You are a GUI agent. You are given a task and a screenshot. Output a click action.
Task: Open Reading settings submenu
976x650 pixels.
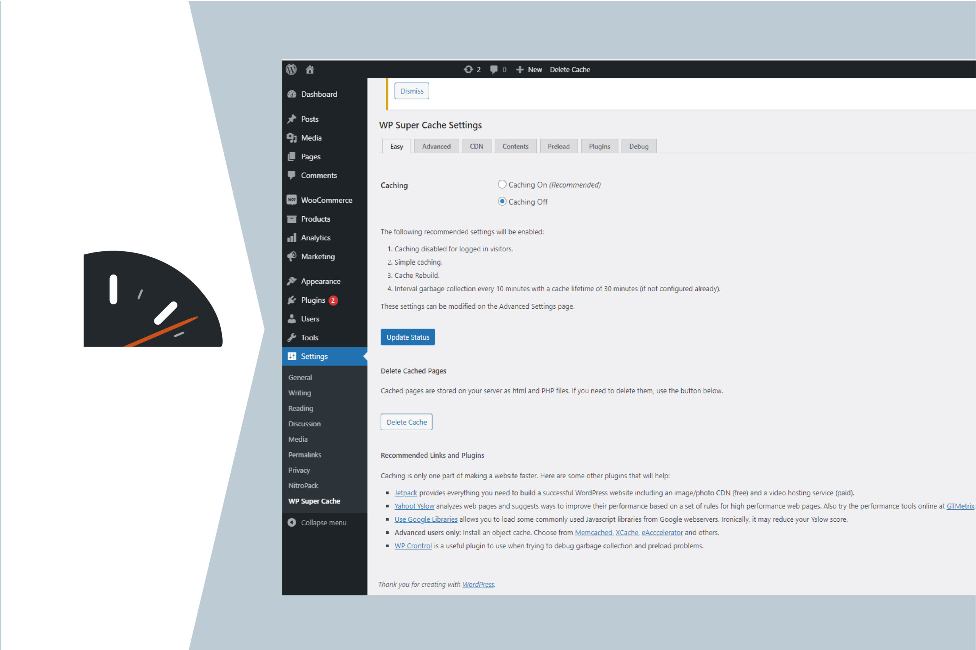301,408
